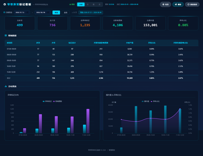Click the tall purple 11:00-12:00 bar in the left chart

[x=88, y=121]
